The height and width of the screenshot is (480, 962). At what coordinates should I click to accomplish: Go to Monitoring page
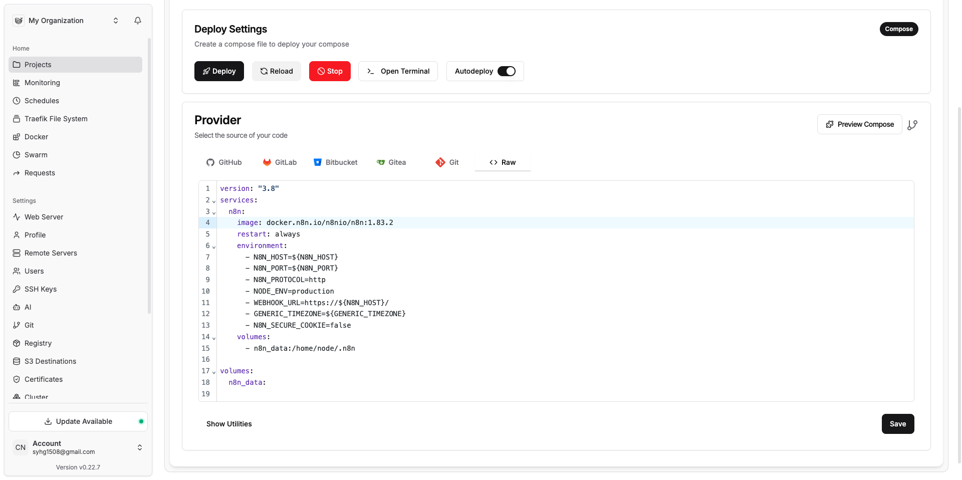click(75, 83)
